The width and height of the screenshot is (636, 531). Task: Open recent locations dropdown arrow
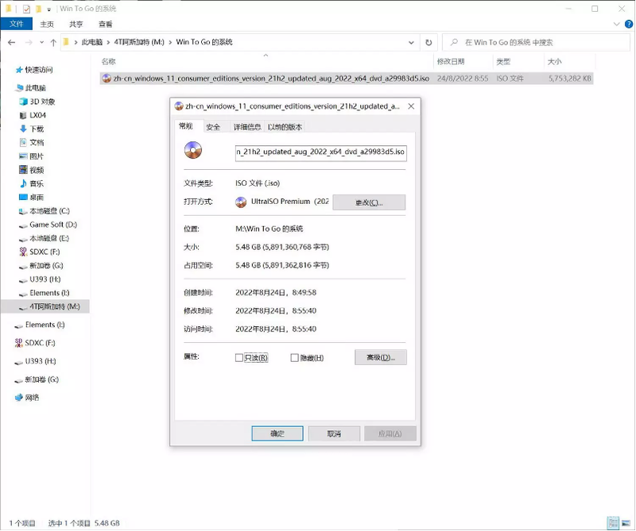tap(42, 42)
